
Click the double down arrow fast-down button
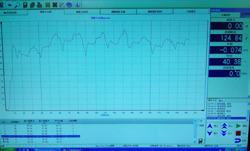click(x=224, y=133)
